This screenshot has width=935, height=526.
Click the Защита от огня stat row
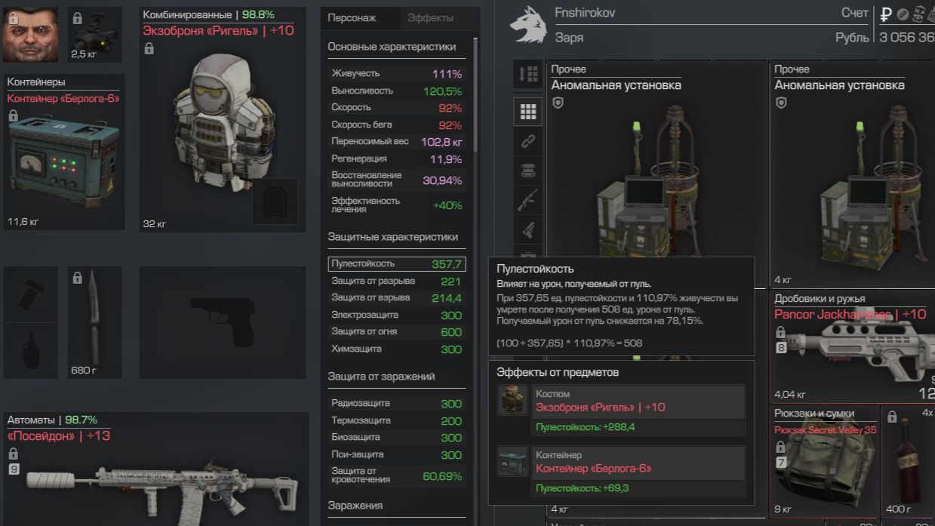tap(397, 332)
